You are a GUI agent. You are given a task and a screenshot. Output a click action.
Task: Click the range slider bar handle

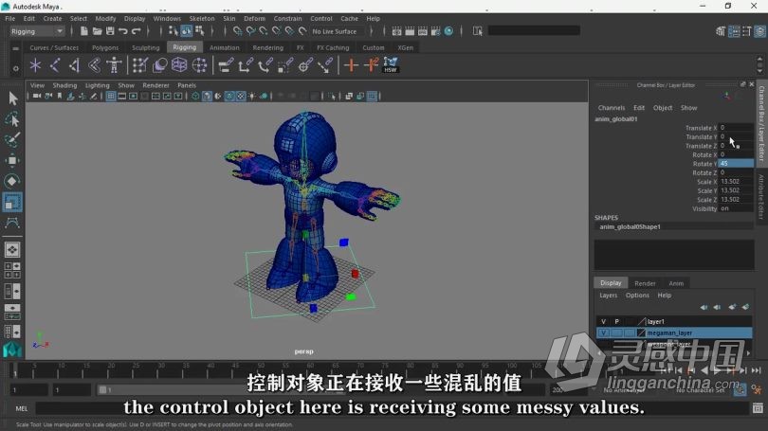pos(102,390)
